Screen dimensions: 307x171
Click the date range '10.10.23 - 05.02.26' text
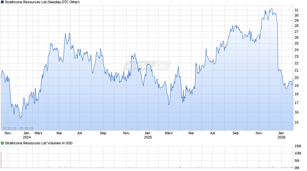(18, 128)
